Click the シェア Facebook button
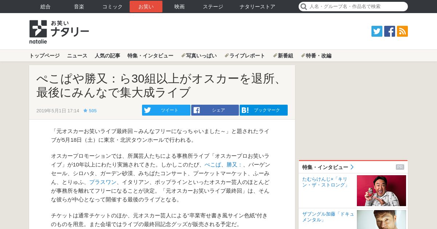This screenshot has height=229, width=437. (215, 110)
